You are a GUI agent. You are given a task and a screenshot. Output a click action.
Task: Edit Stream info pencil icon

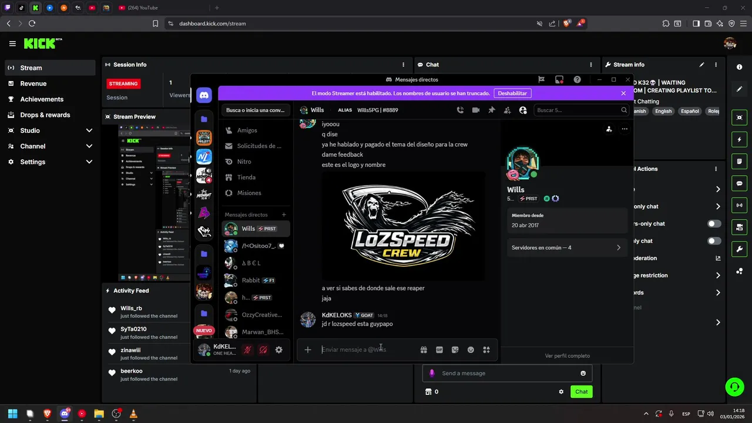[x=701, y=65]
